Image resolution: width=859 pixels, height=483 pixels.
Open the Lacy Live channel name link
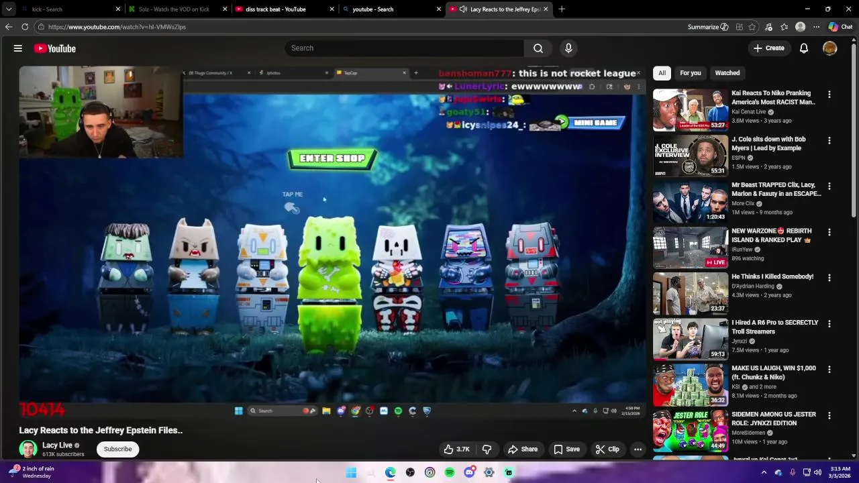click(x=57, y=445)
